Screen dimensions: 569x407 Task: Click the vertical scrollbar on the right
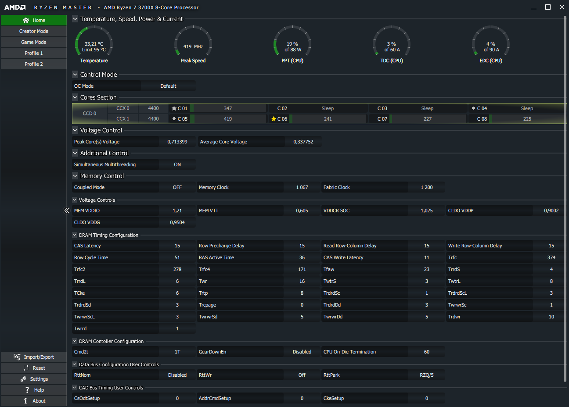[x=565, y=197]
